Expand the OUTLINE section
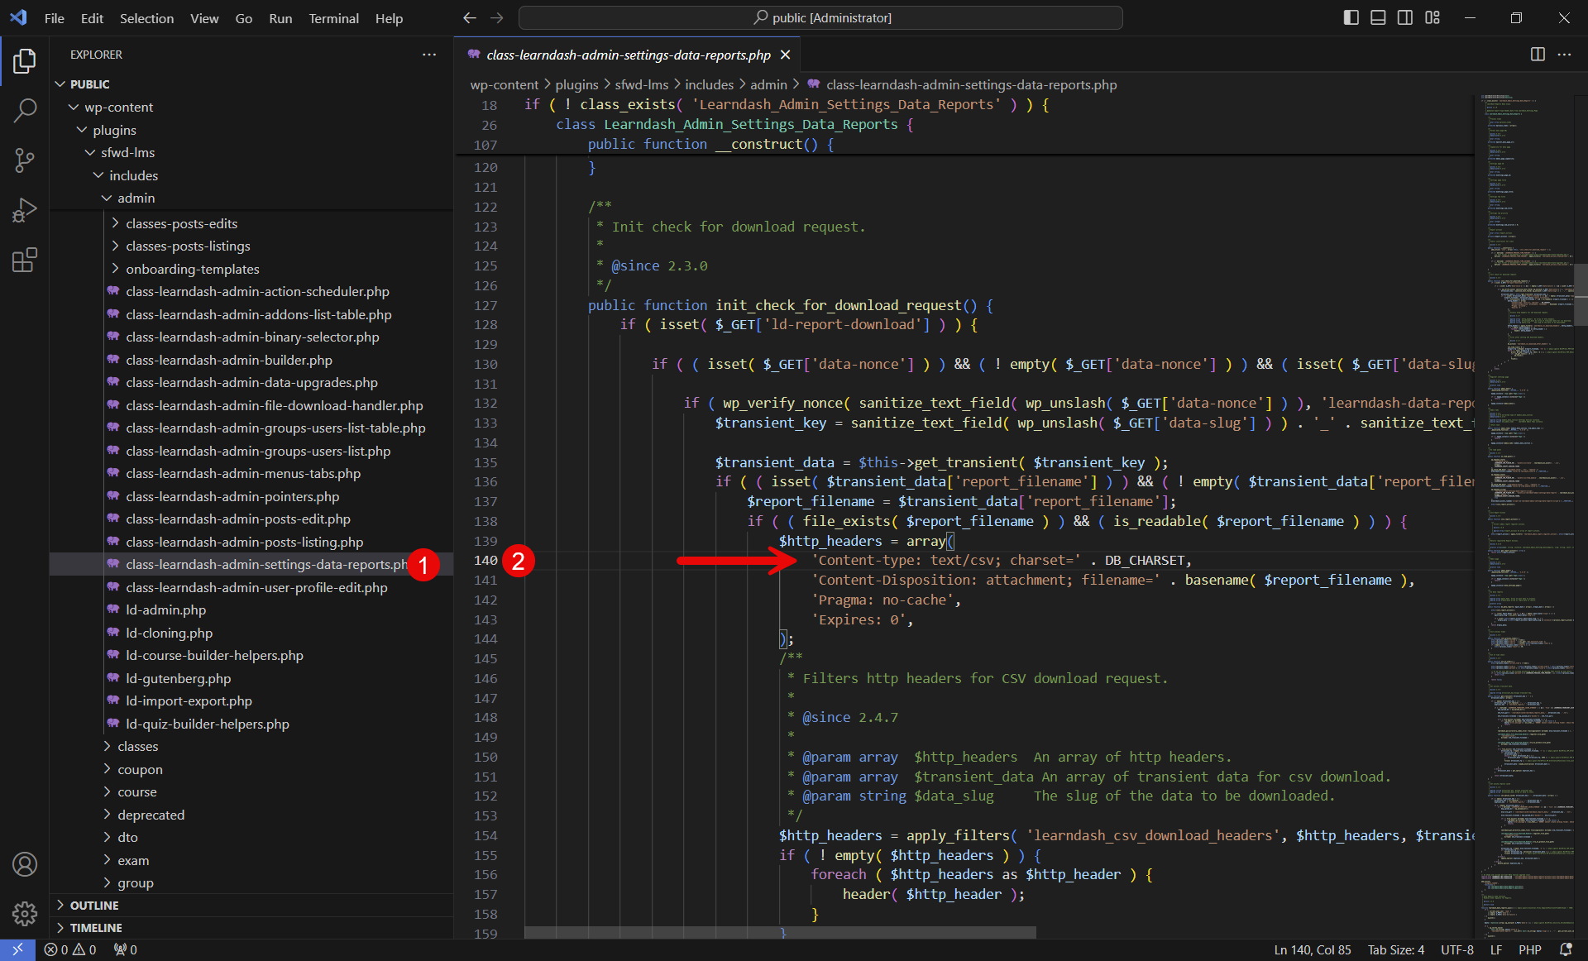The width and height of the screenshot is (1588, 961). 94,905
